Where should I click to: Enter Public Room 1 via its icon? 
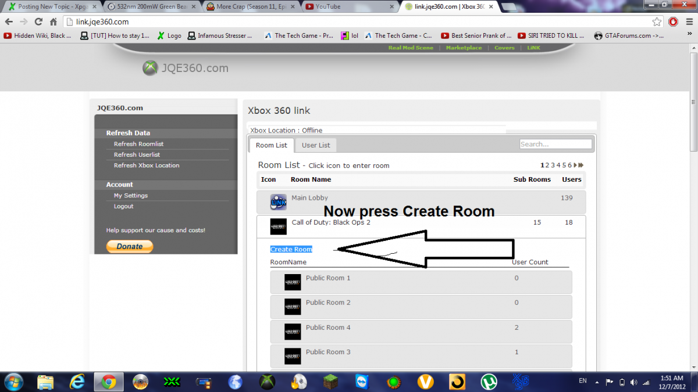293,282
